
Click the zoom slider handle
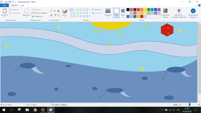[190, 105]
